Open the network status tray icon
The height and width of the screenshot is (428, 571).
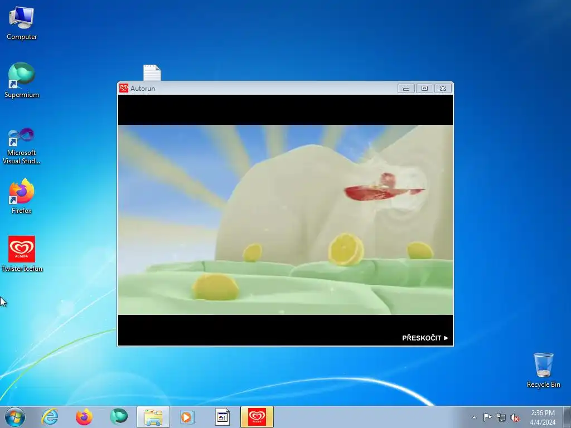[x=501, y=417]
